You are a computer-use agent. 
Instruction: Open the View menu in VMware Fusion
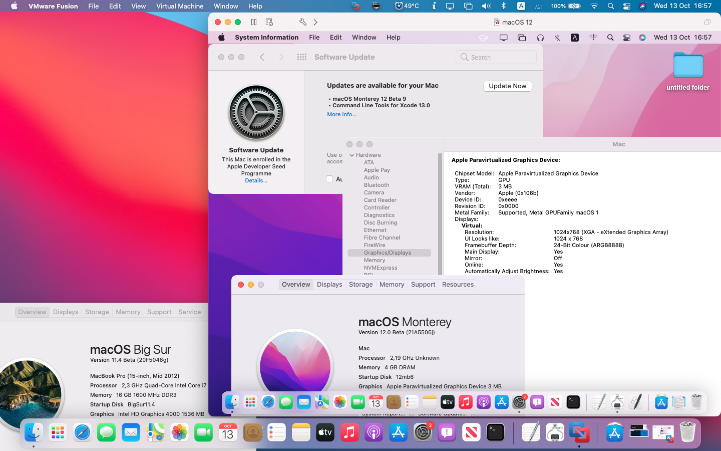[x=139, y=6]
